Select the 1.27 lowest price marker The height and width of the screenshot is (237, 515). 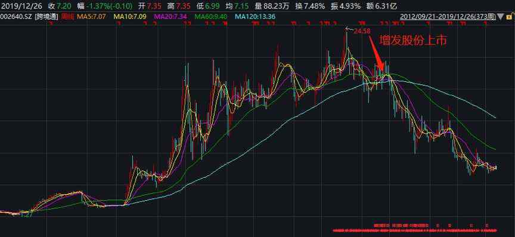[x=27, y=216]
